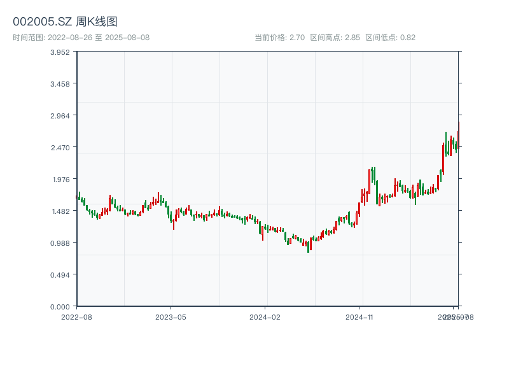Click the 3.458 y-axis tick label
The height and width of the screenshot is (382, 509).
point(60,84)
